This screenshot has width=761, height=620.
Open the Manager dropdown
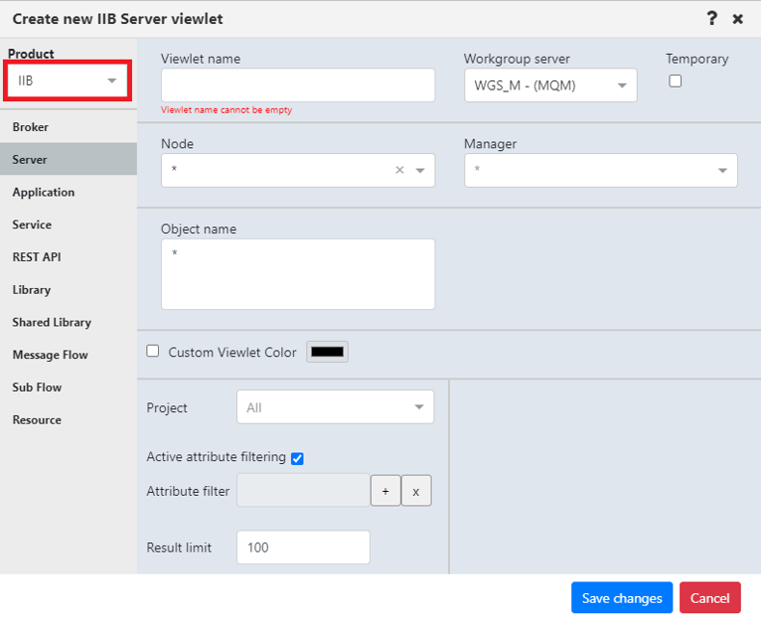(601, 171)
